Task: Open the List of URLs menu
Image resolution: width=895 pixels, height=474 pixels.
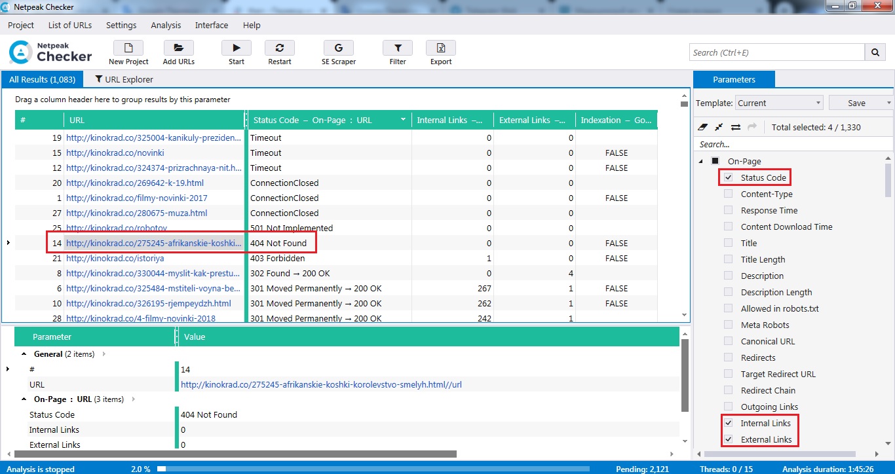Action: (x=70, y=25)
